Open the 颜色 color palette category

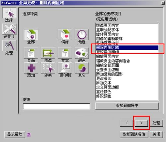click(x=82, y=53)
